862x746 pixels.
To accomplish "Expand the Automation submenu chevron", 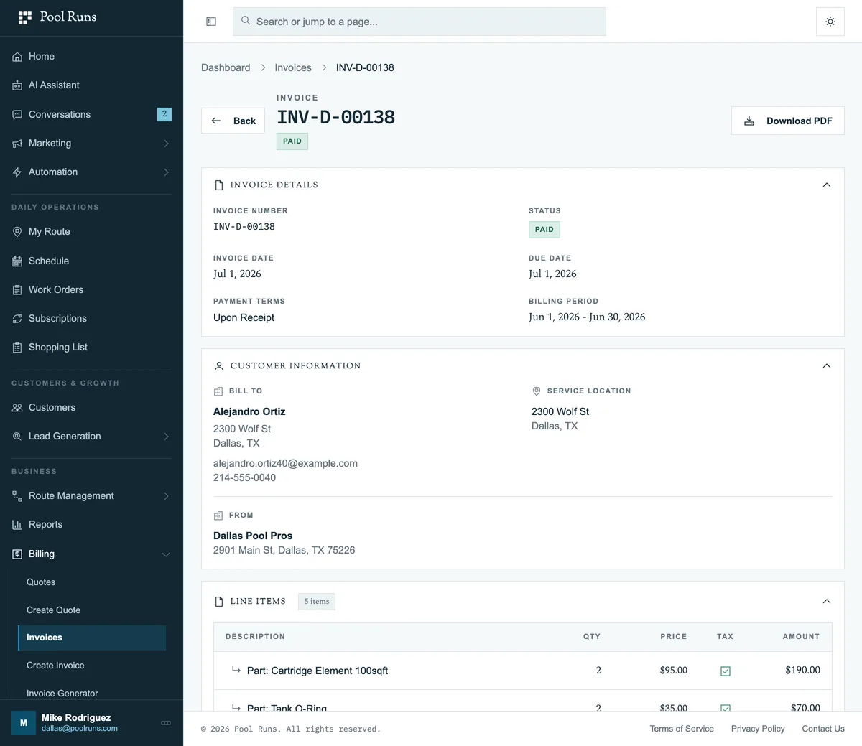I will [x=166, y=172].
